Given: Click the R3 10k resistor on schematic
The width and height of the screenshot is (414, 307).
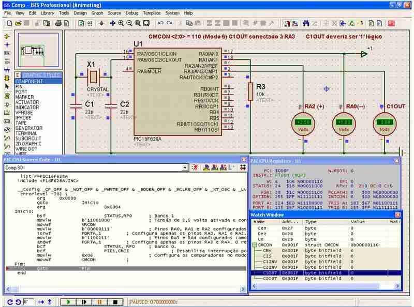Looking at the screenshot, I should [250, 91].
